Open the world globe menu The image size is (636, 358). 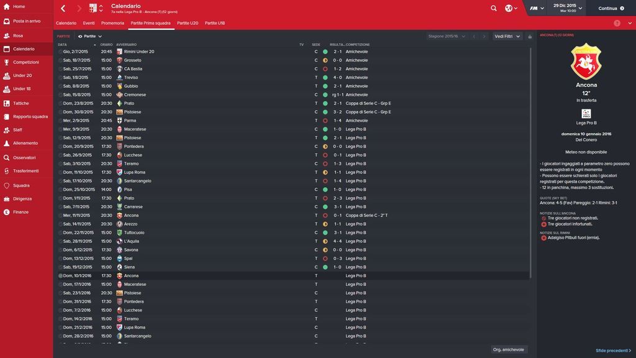point(511,8)
